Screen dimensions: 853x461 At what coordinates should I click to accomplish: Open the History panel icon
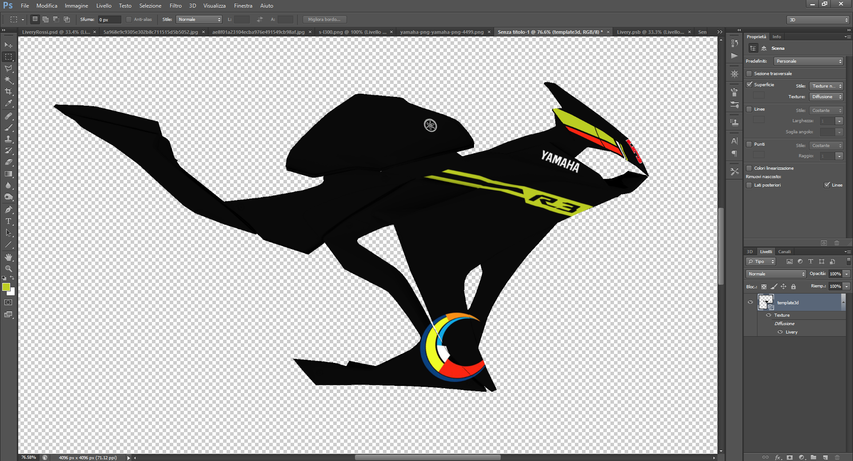click(734, 44)
